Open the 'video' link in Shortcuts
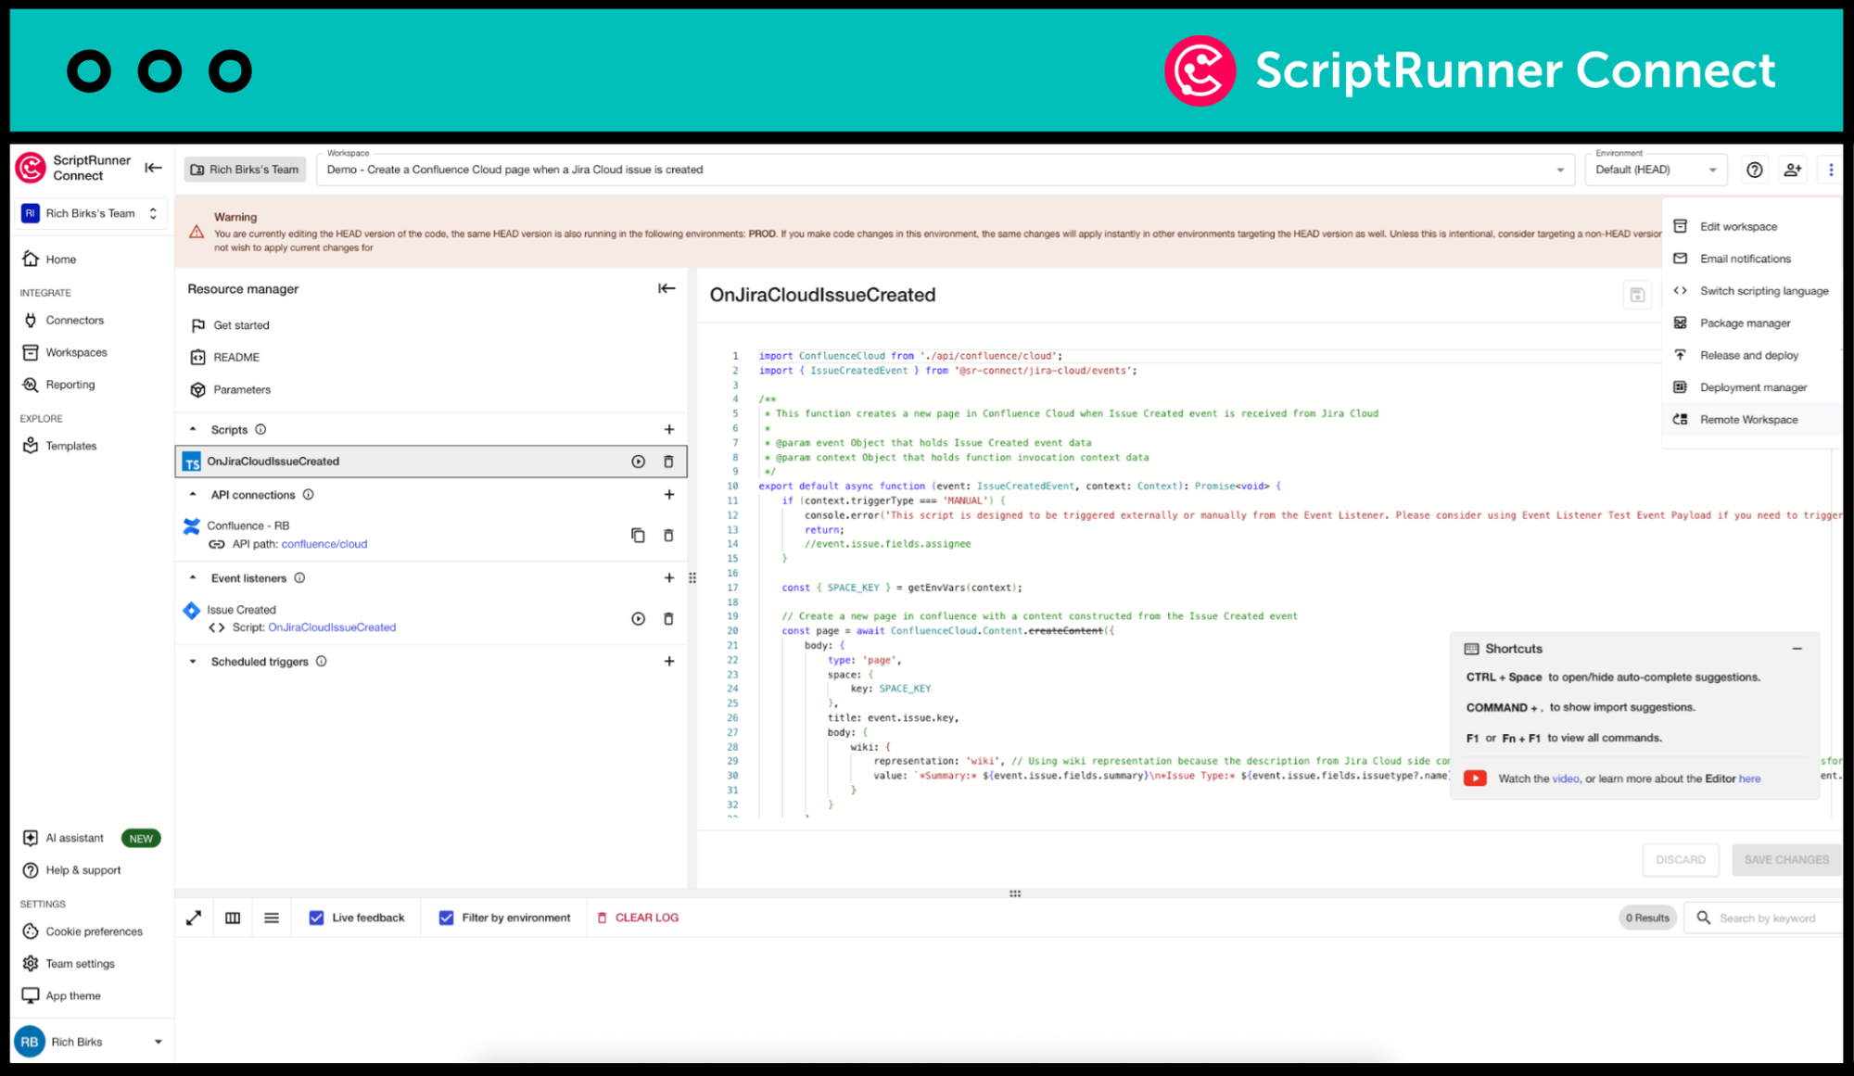This screenshot has width=1854, height=1076. (1566, 779)
